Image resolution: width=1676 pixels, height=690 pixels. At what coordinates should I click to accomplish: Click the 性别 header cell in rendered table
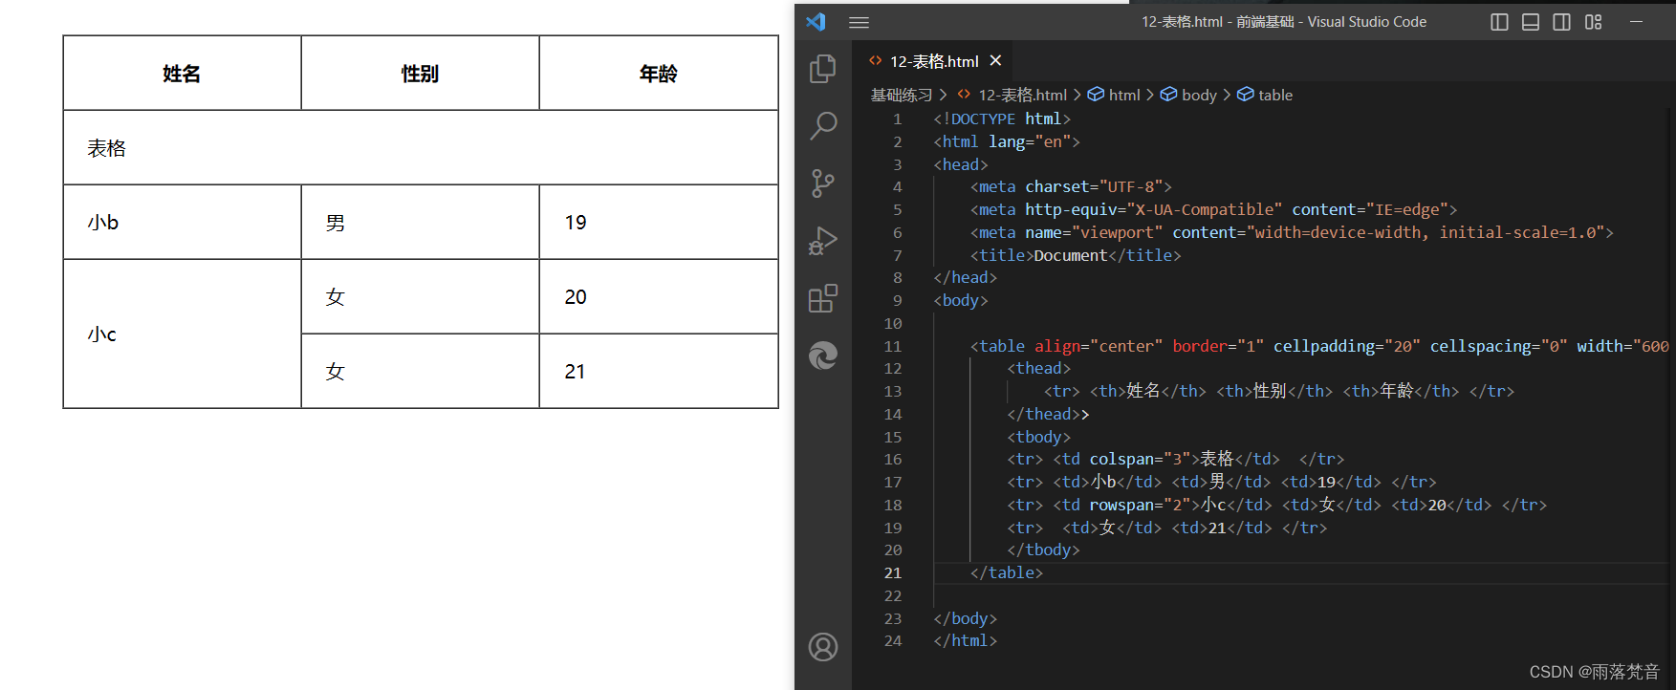420,74
